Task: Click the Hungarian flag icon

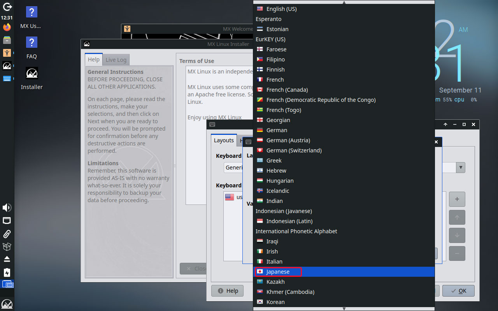Action: [x=260, y=181]
